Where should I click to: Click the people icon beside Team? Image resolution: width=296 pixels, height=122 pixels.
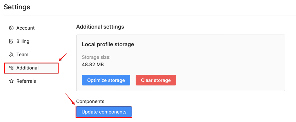click(x=11, y=55)
